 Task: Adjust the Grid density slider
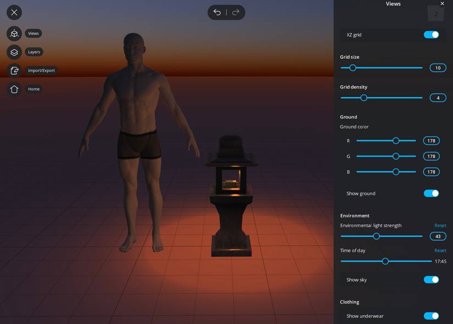point(382,98)
